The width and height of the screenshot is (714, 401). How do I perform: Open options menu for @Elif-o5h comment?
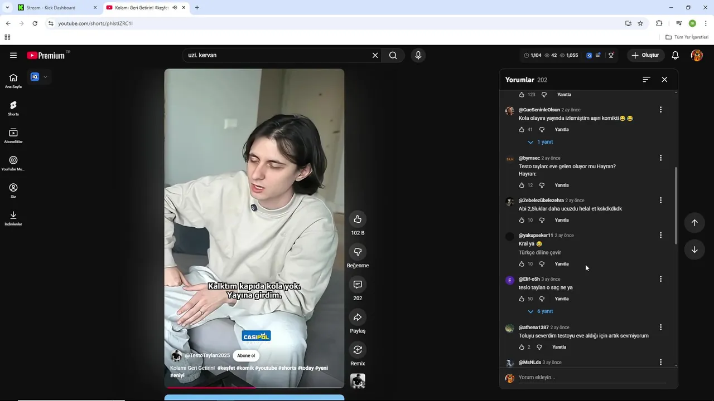pyautogui.click(x=660, y=279)
